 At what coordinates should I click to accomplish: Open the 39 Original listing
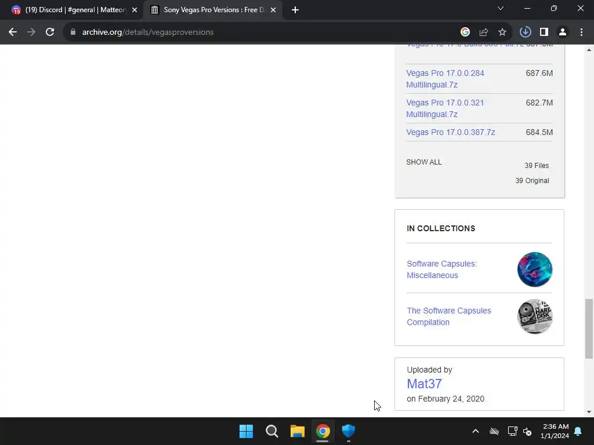[x=532, y=181]
